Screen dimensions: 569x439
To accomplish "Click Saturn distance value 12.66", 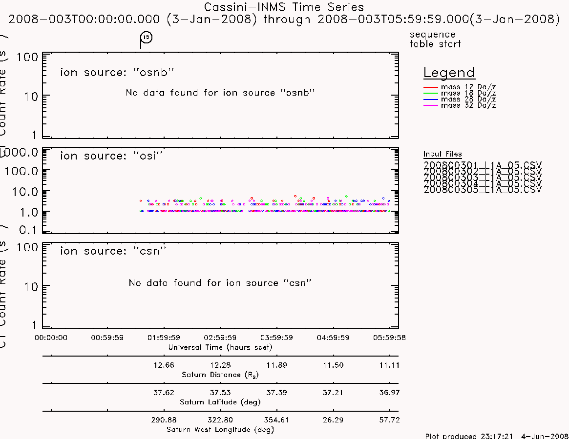I will tap(164, 365).
